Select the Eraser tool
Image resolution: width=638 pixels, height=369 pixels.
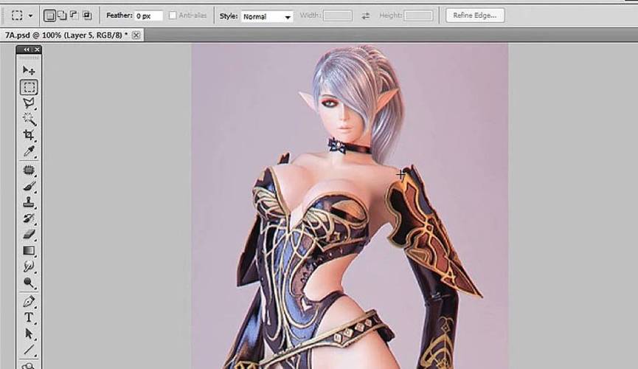[29, 234]
